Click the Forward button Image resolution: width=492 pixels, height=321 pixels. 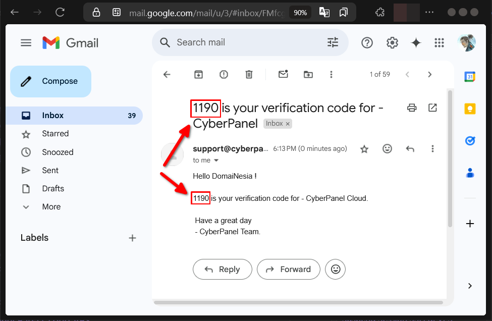[x=289, y=269]
